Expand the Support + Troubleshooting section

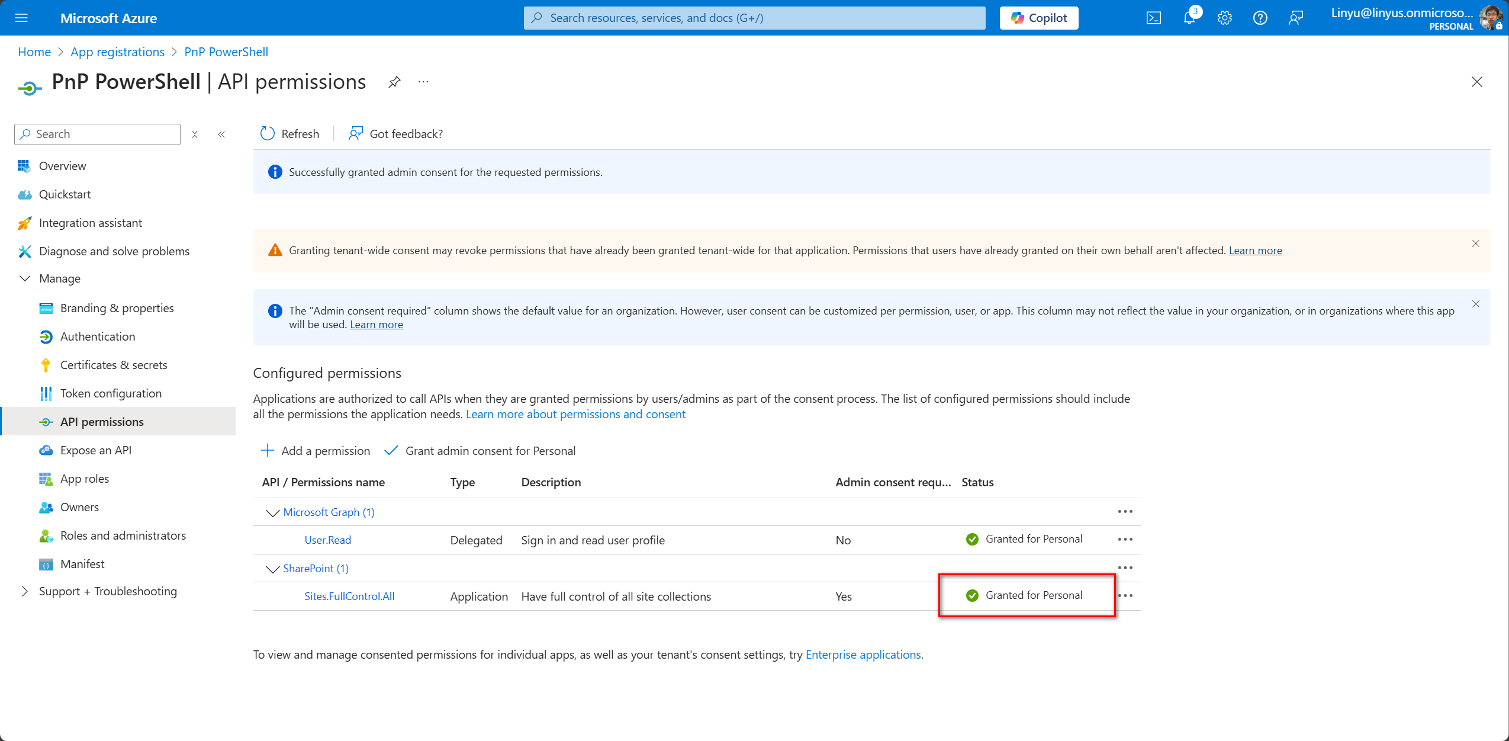pos(24,591)
